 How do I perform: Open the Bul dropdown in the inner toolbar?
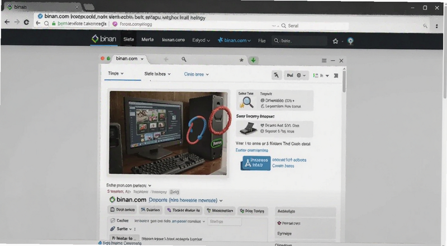click(x=297, y=75)
